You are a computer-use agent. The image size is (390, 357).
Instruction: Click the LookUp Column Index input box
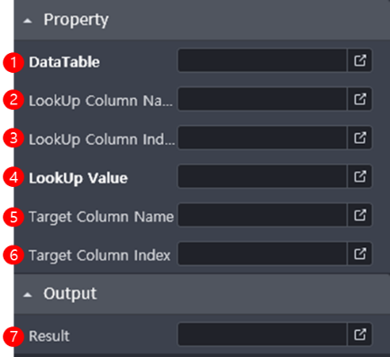pyautogui.click(x=262, y=138)
